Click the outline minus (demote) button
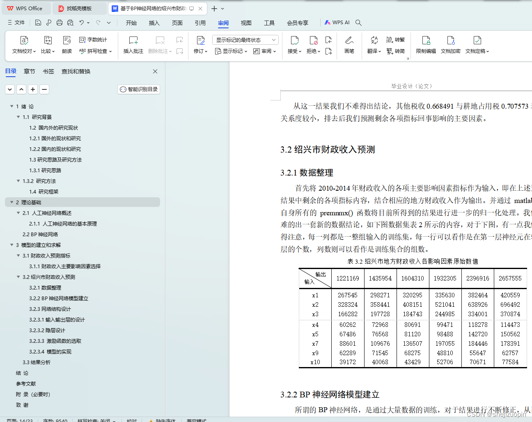This screenshot has width=532, height=422. [x=45, y=89]
